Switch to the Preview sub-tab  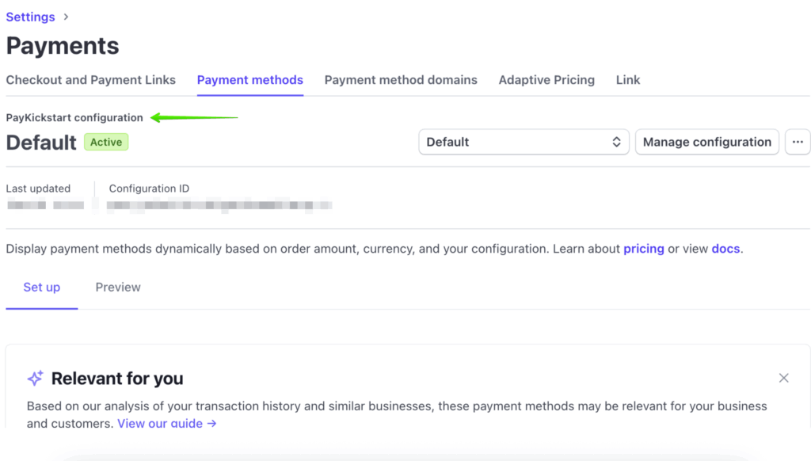(x=118, y=288)
